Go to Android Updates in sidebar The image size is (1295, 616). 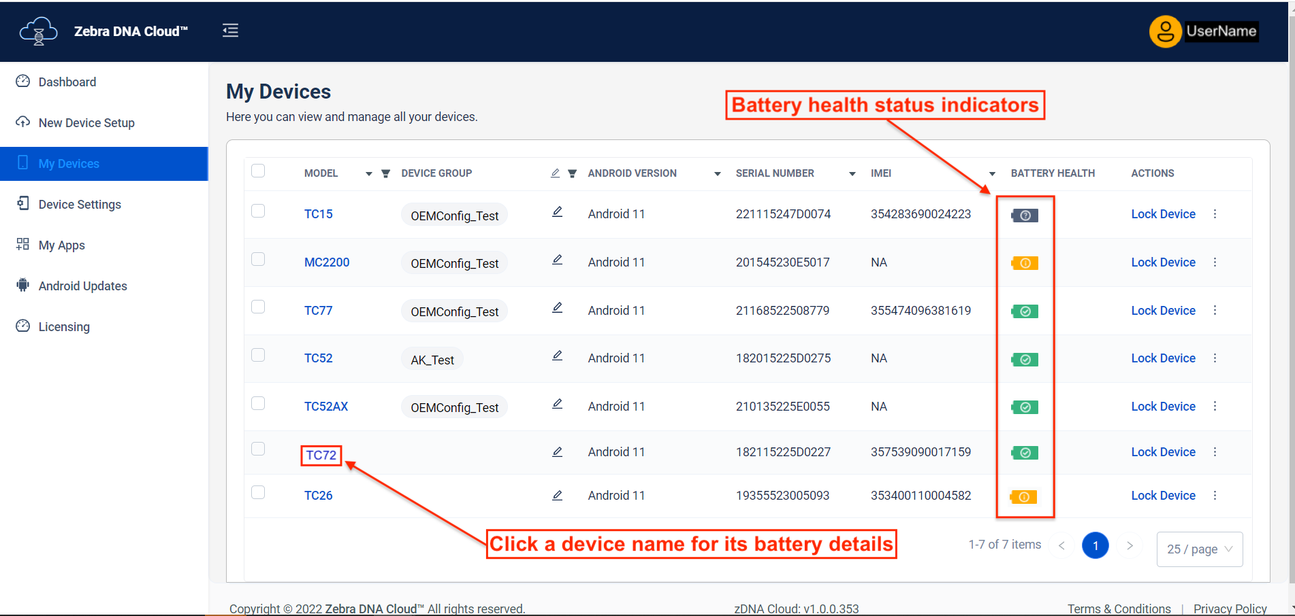click(x=82, y=286)
